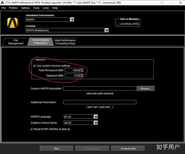
Task: Open the Help menu
Action: click(55, 8)
